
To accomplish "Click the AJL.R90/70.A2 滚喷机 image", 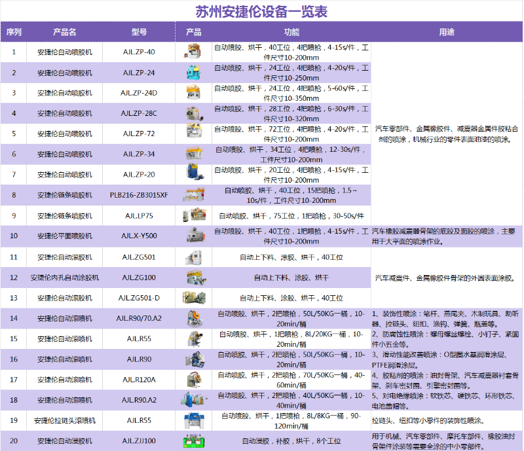I will click(x=193, y=318).
